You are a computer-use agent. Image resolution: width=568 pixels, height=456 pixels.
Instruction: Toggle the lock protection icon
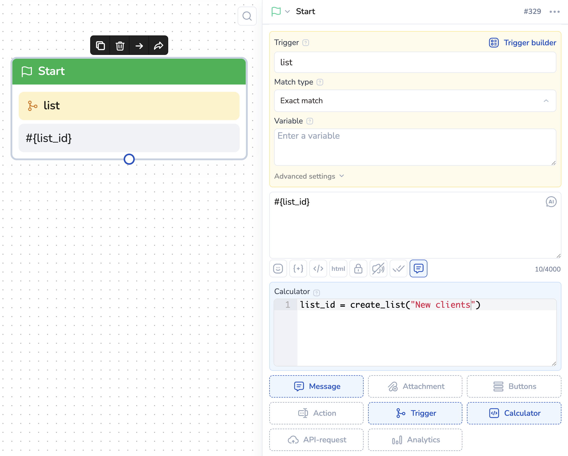pos(358,269)
